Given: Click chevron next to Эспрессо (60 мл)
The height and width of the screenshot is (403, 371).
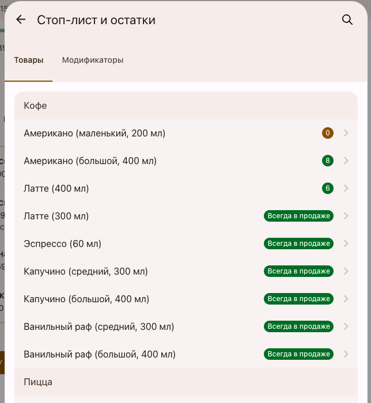Looking at the screenshot, I should [x=346, y=244].
